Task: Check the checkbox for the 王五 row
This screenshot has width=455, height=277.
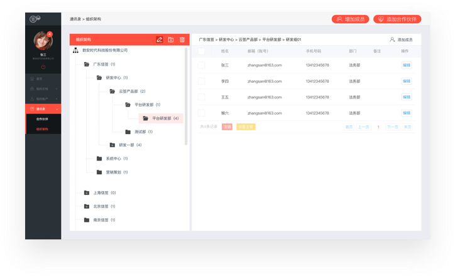Action: [x=201, y=97]
